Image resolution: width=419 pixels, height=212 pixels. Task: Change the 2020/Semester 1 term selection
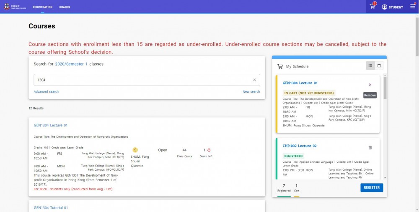point(71,64)
